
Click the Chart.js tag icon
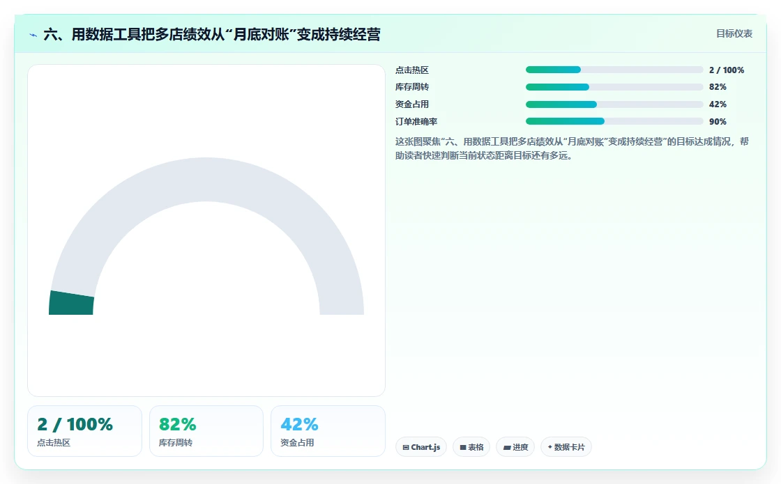(405, 447)
